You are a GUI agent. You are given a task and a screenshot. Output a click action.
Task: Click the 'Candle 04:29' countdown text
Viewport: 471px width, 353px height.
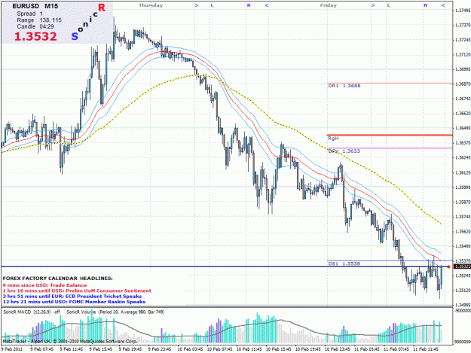(35, 26)
